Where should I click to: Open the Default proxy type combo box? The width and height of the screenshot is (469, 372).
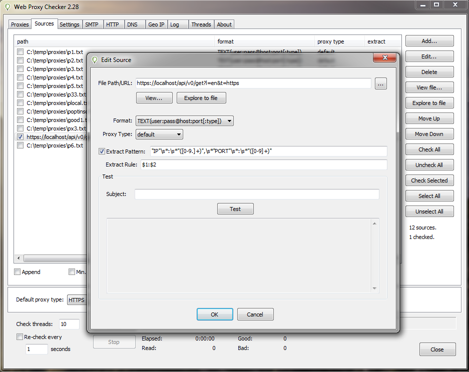pos(77,300)
